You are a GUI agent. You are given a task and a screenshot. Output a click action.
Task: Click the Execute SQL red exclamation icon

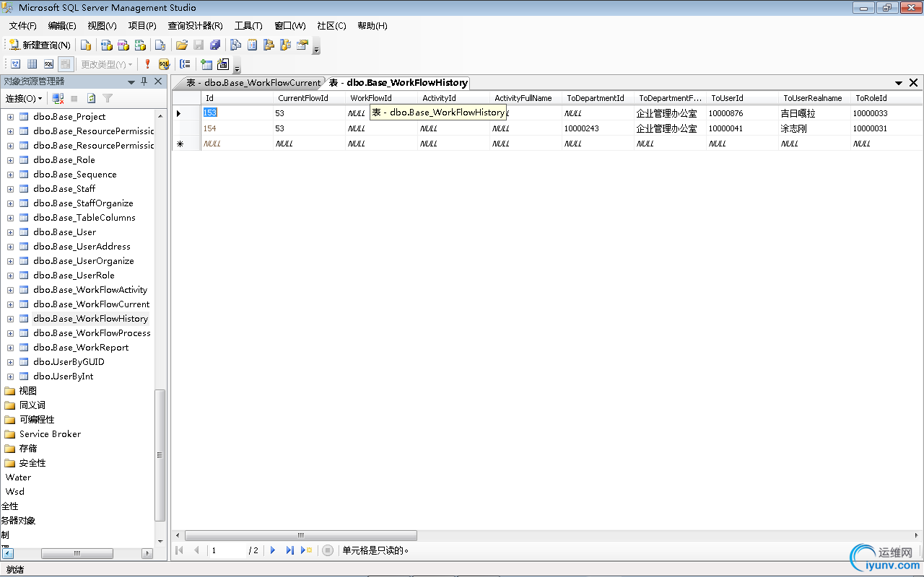(x=148, y=64)
